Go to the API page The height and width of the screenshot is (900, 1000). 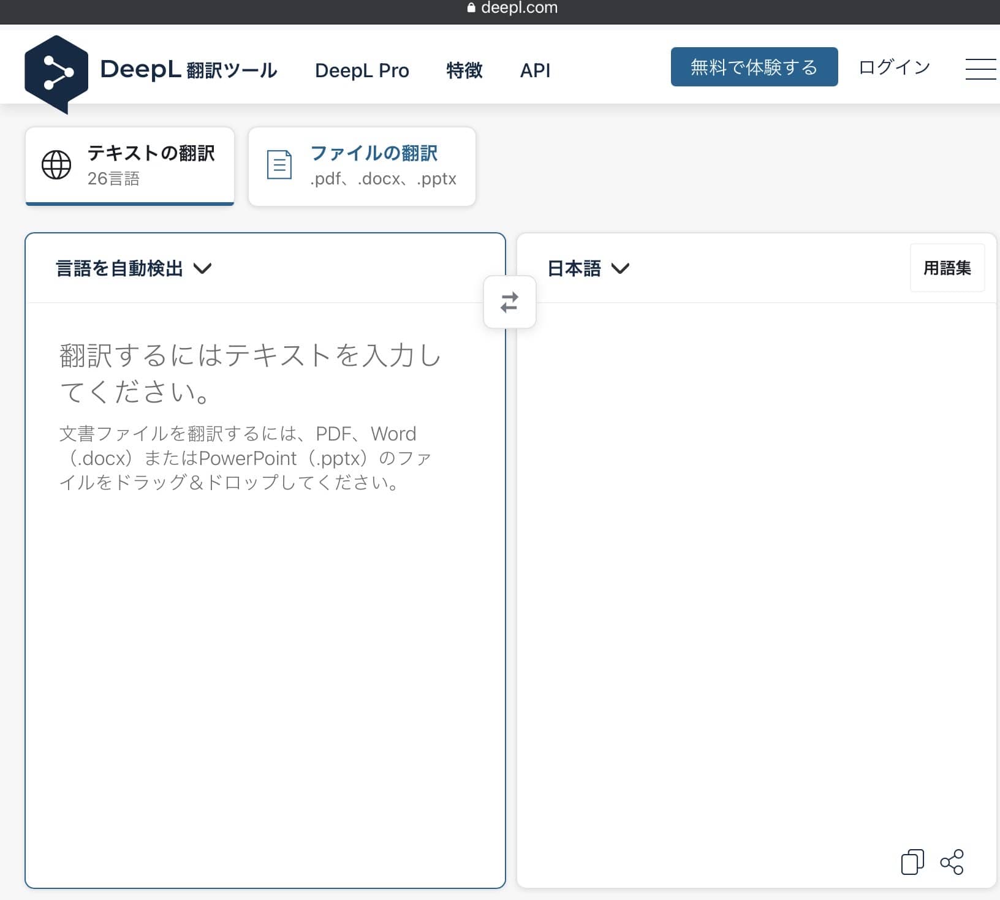pos(535,70)
